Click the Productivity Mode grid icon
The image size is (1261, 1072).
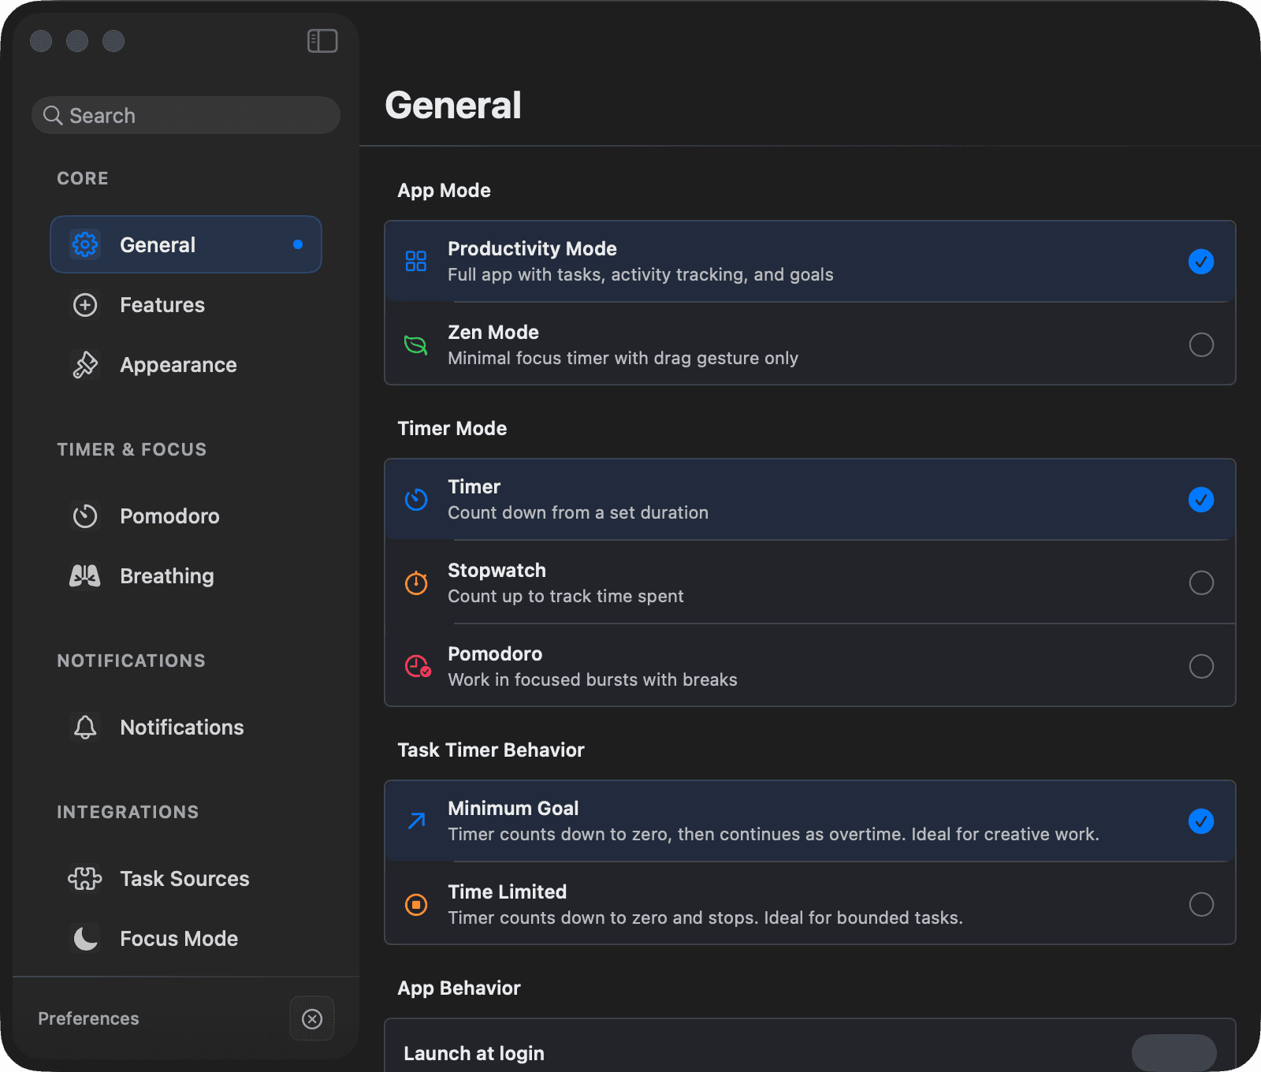[x=416, y=261]
